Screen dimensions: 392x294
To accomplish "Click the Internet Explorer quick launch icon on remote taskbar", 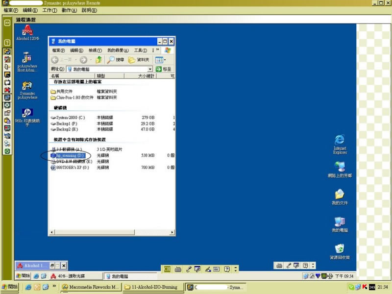I will (36, 276).
